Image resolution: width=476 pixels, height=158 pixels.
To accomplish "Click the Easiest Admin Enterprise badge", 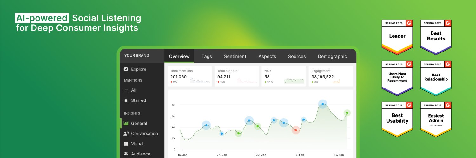I will pyautogui.click(x=436, y=119).
